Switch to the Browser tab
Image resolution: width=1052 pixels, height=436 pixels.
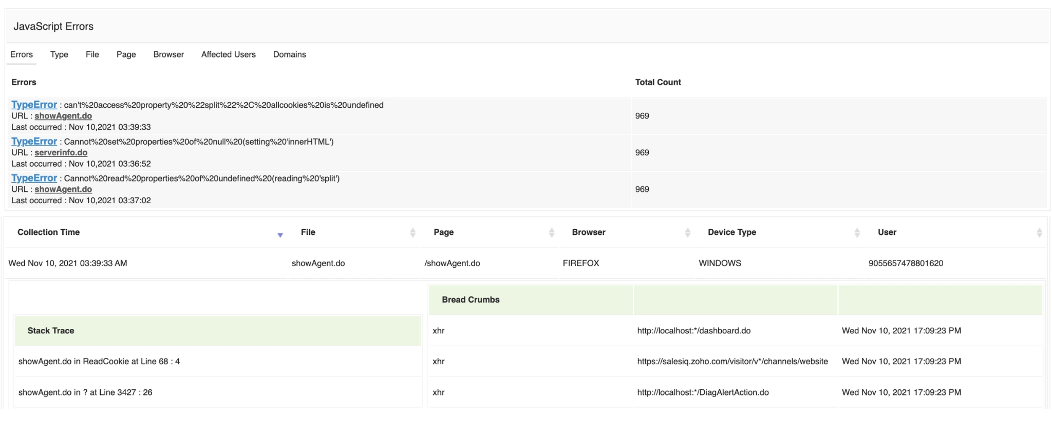pos(168,54)
